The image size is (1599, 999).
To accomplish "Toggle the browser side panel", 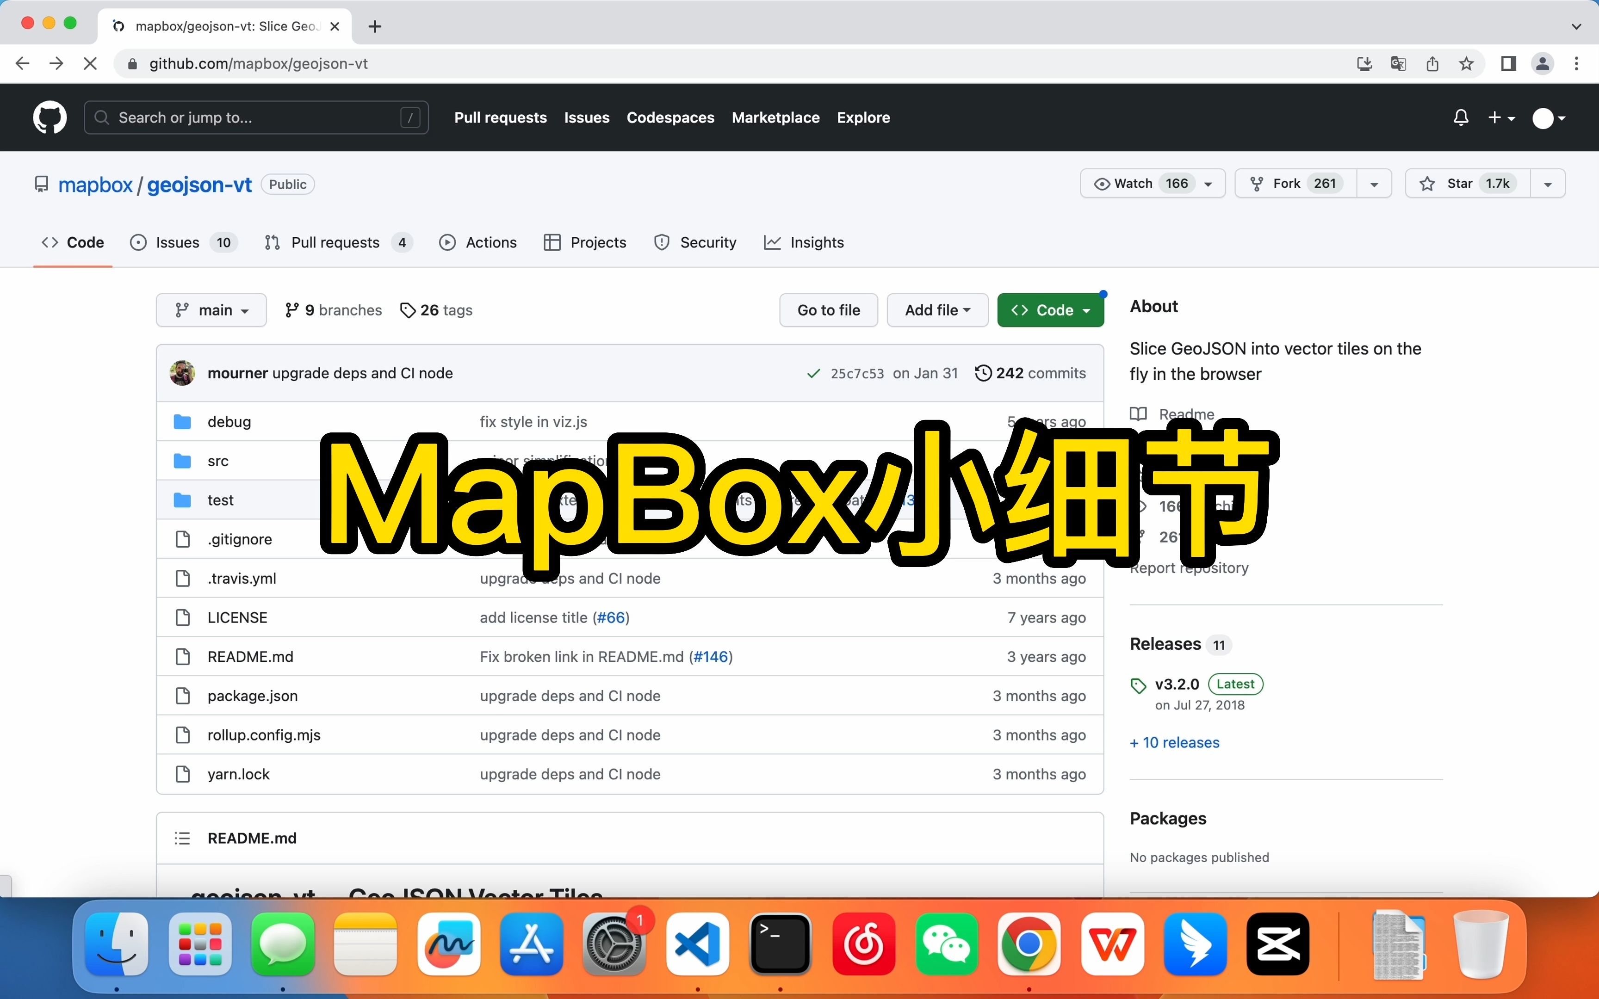I will tap(1508, 63).
